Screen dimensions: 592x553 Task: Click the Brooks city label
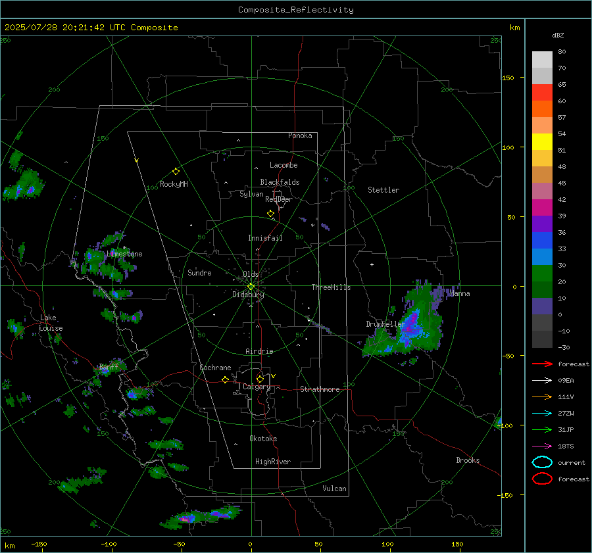[x=468, y=460]
